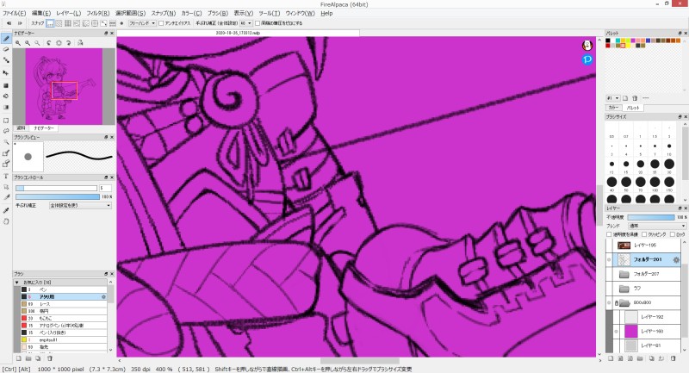Open the フリーハンド drawing mode dropdown
Viewport: 689px width, 373px height.
[142, 23]
